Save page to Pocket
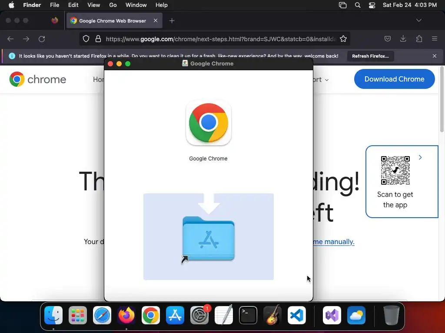This screenshot has height=333, width=445. (x=387, y=39)
